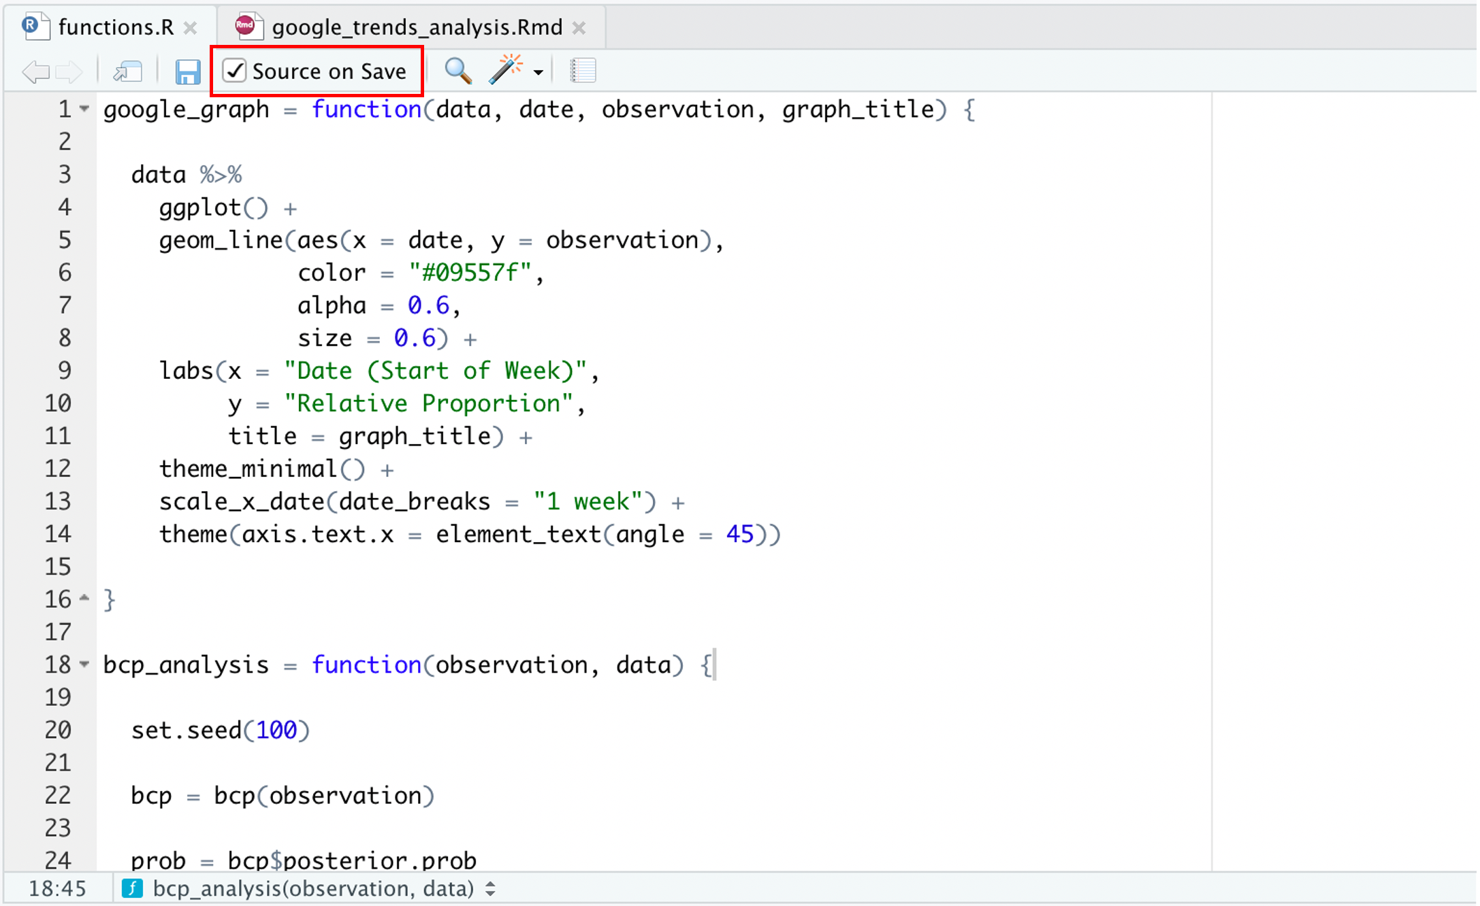Uncheck the Source on Save checkbox

click(235, 71)
